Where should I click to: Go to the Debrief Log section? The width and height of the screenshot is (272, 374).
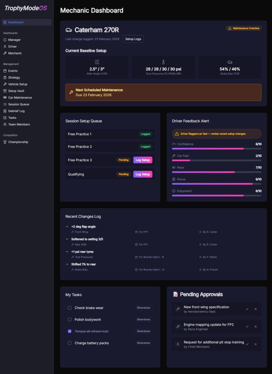(x=16, y=111)
